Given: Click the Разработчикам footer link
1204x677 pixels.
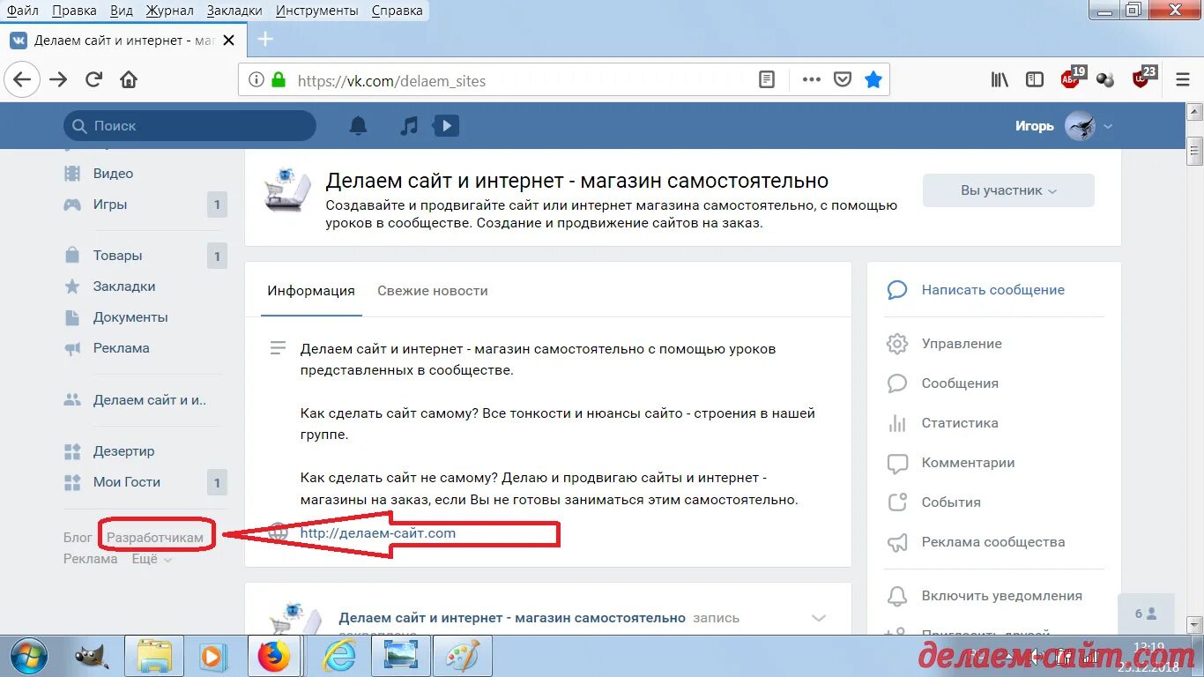Looking at the screenshot, I should 155,537.
